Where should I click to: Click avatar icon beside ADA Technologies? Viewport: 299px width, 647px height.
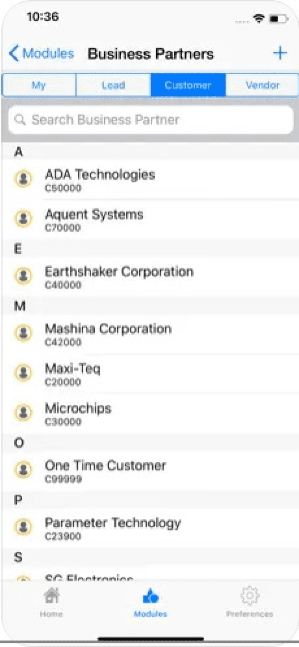(x=23, y=179)
